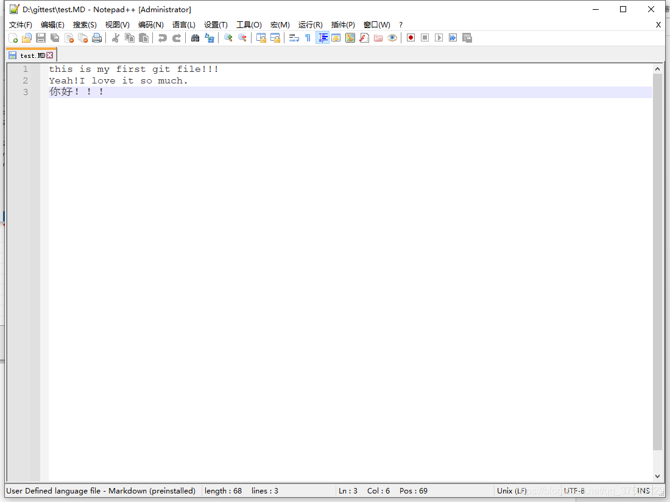Start macro recording with the red dot icon
This screenshot has width=670, height=502.
[x=410, y=38]
